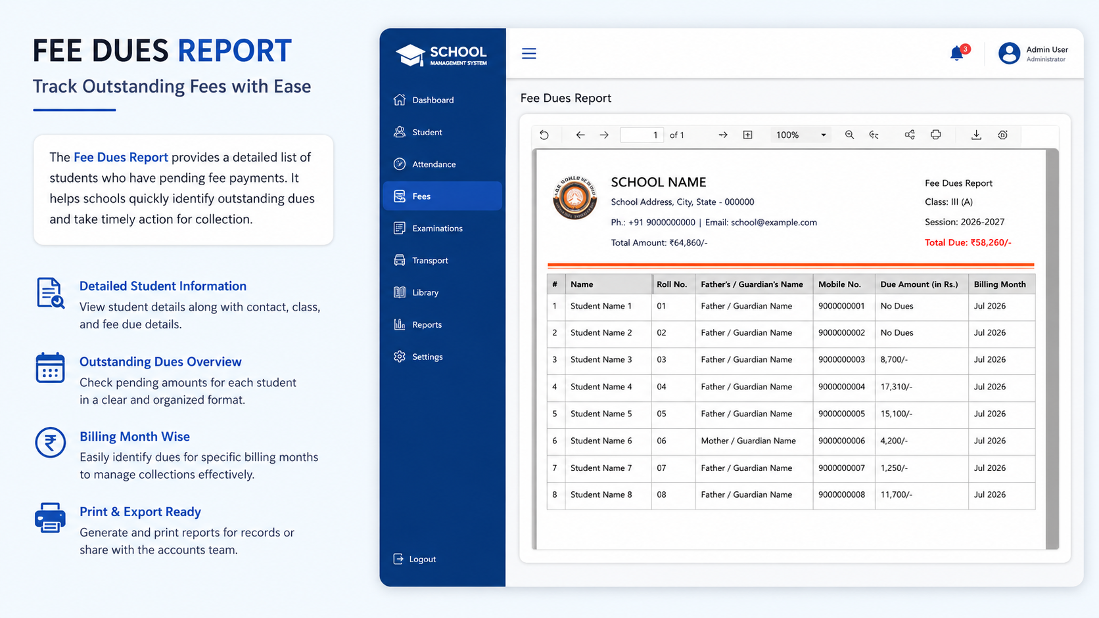Click the refresh report icon in viewer toolbar
The width and height of the screenshot is (1099, 618).
click(x=544, y=135)
